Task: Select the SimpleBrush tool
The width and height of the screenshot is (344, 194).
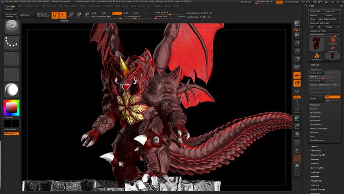Action: pos(317,57)
